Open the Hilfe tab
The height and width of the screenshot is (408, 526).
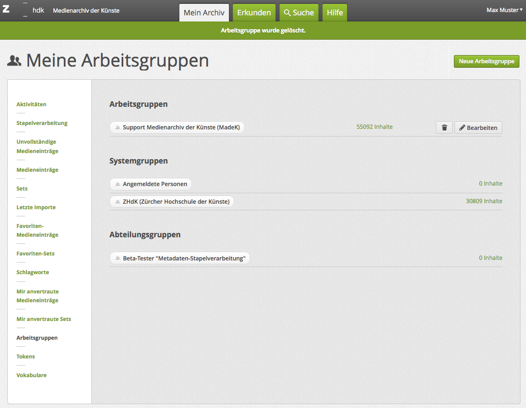(335, 13)
